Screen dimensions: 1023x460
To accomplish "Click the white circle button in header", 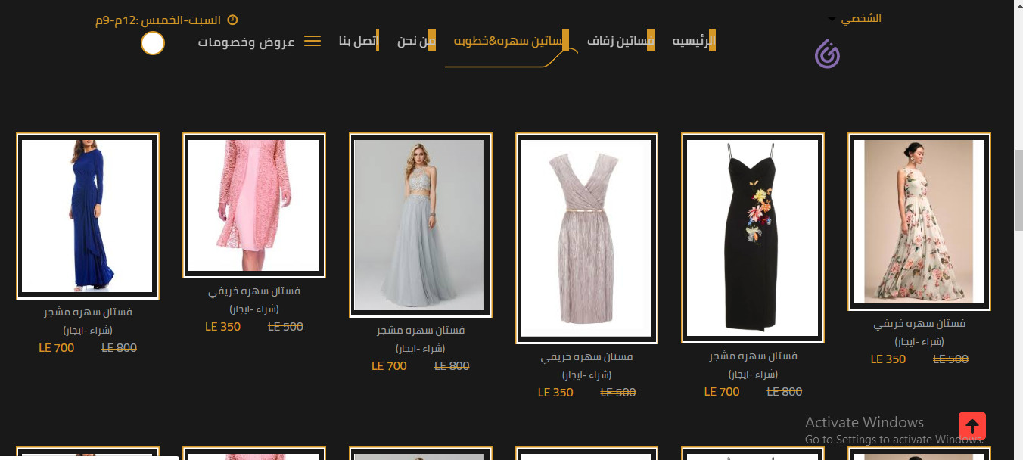I will point(153,43).
